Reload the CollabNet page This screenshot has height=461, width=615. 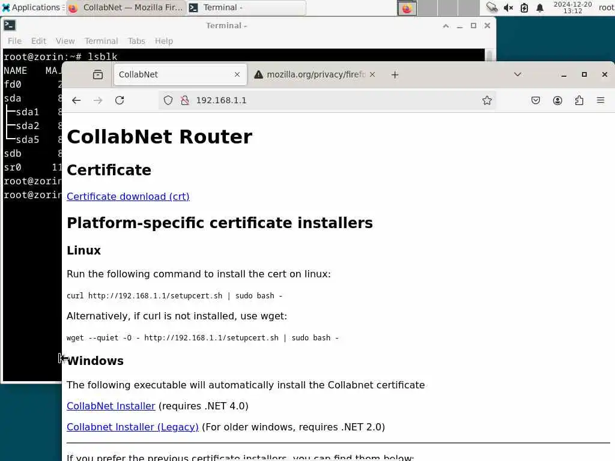120,100
